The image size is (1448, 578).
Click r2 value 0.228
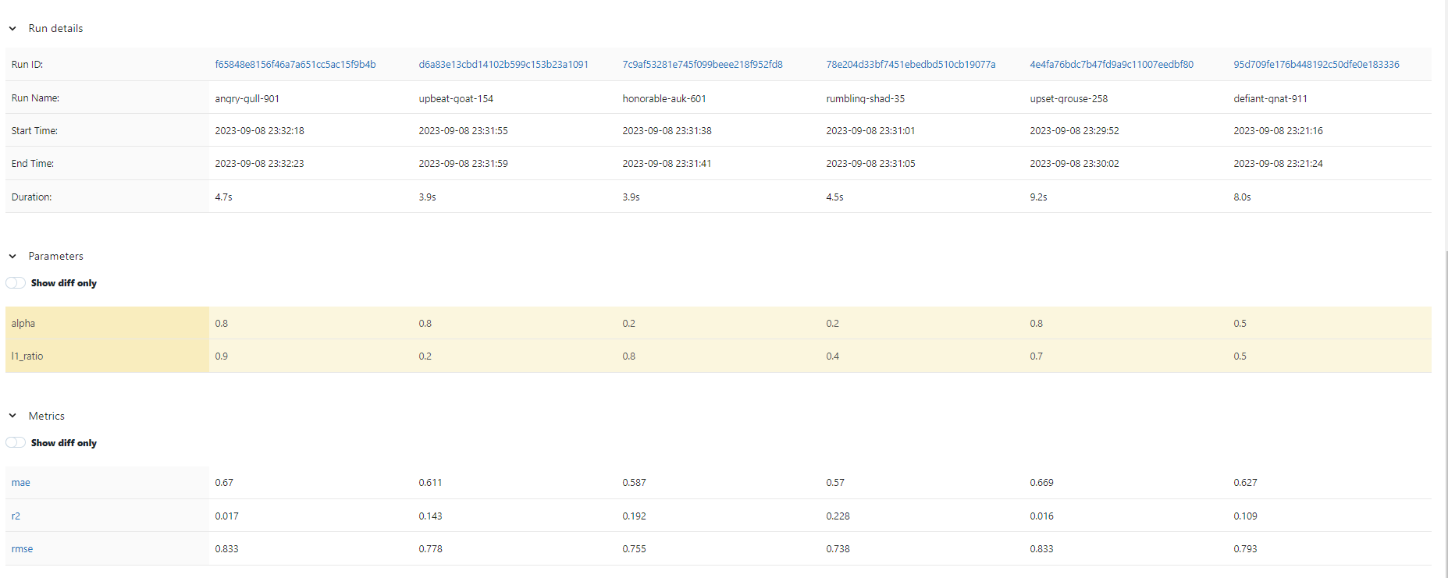pos(838,516)
